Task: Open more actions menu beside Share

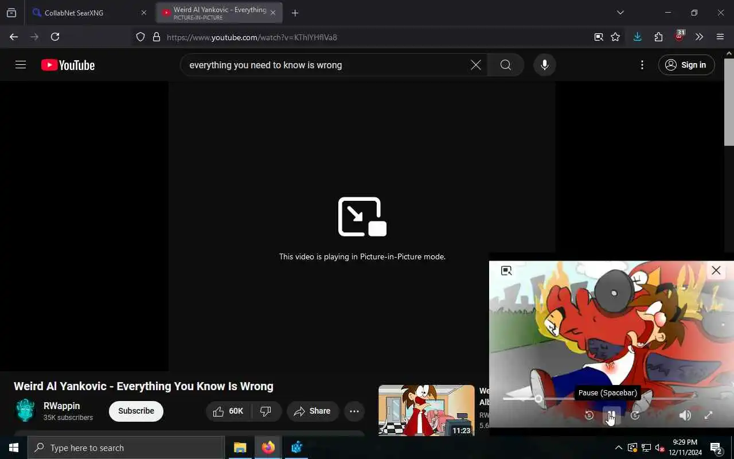Action: coord(354,411)
